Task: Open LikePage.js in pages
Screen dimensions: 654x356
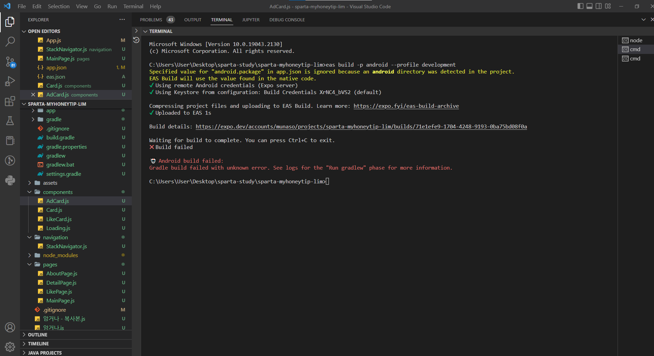Action: tap(76, 291)
